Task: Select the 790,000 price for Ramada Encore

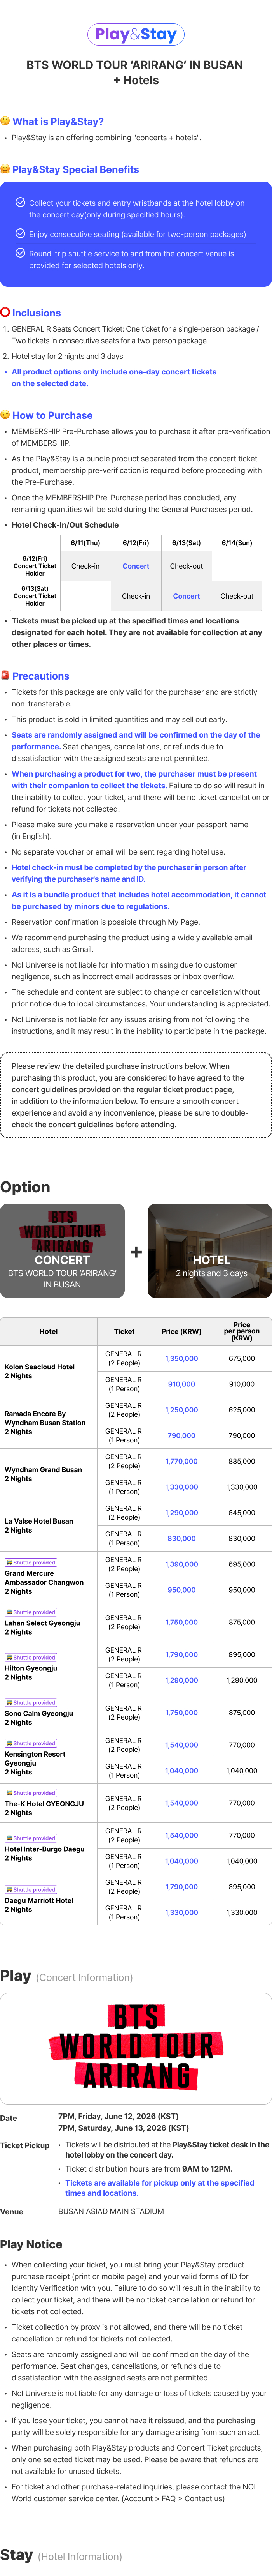Action: coord(181,1435)
